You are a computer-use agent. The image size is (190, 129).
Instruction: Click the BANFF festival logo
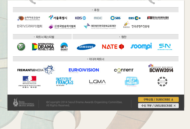tap(64, 47)
